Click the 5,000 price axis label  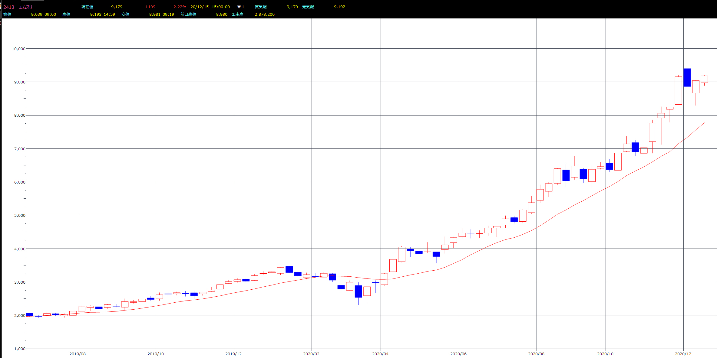click(20, 215)
